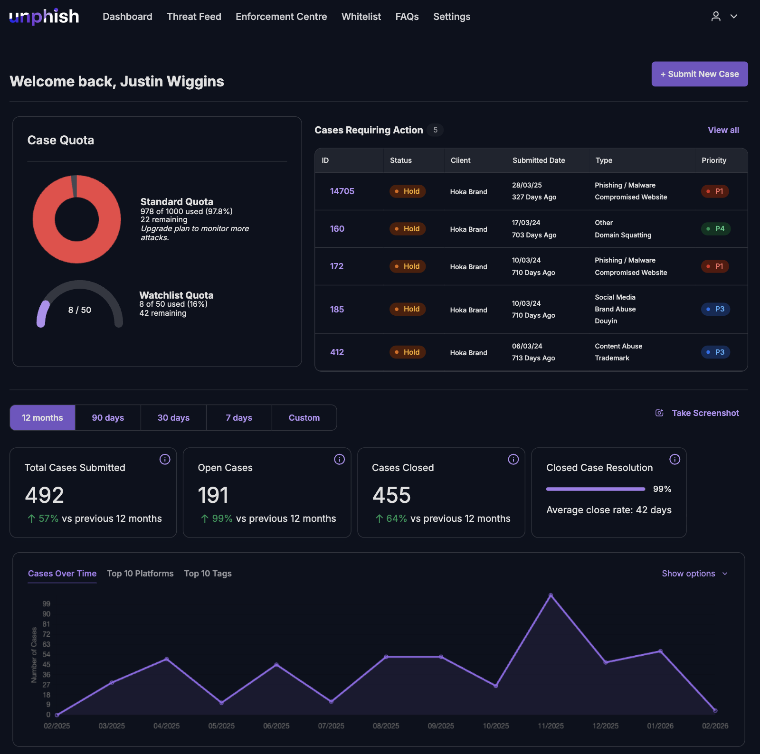Click the Open Cases info icon
The image size is (760, 754).
coord(339,459)
